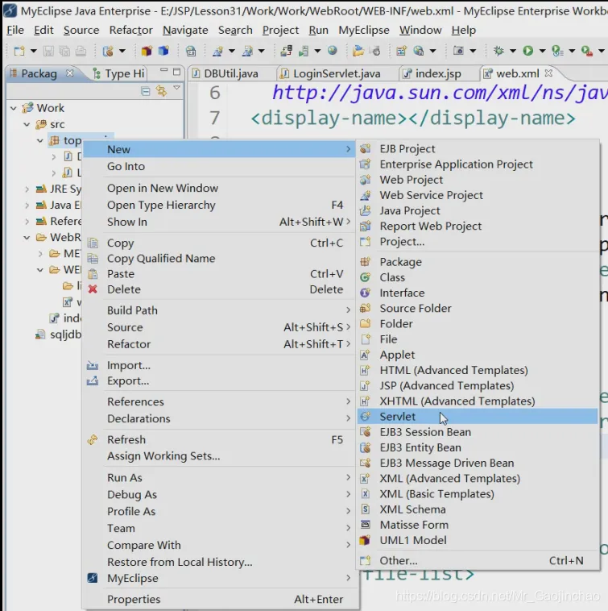Select Servlet in the New submenu
608x611 pixels.
(478, 417)
